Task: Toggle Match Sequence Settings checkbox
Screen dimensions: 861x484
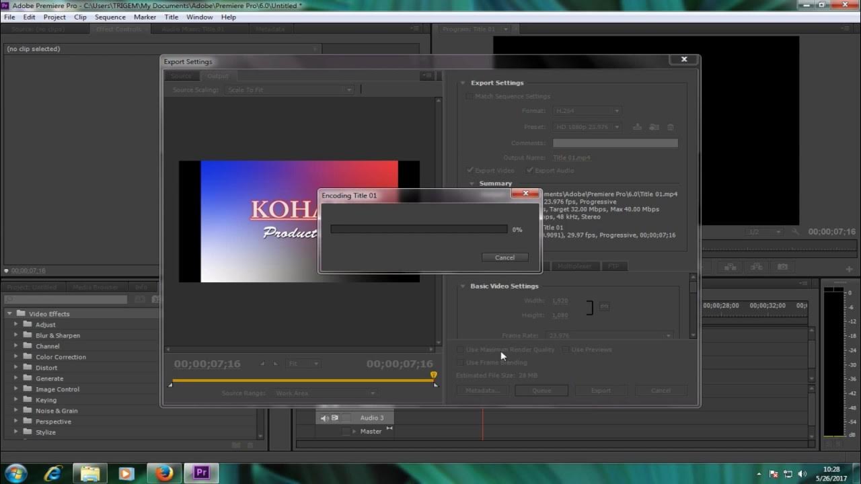Action: [x=469, y=96]
